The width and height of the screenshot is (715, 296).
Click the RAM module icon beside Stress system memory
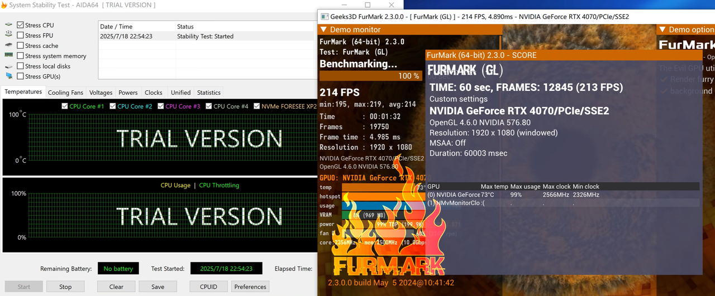(8, 55)
